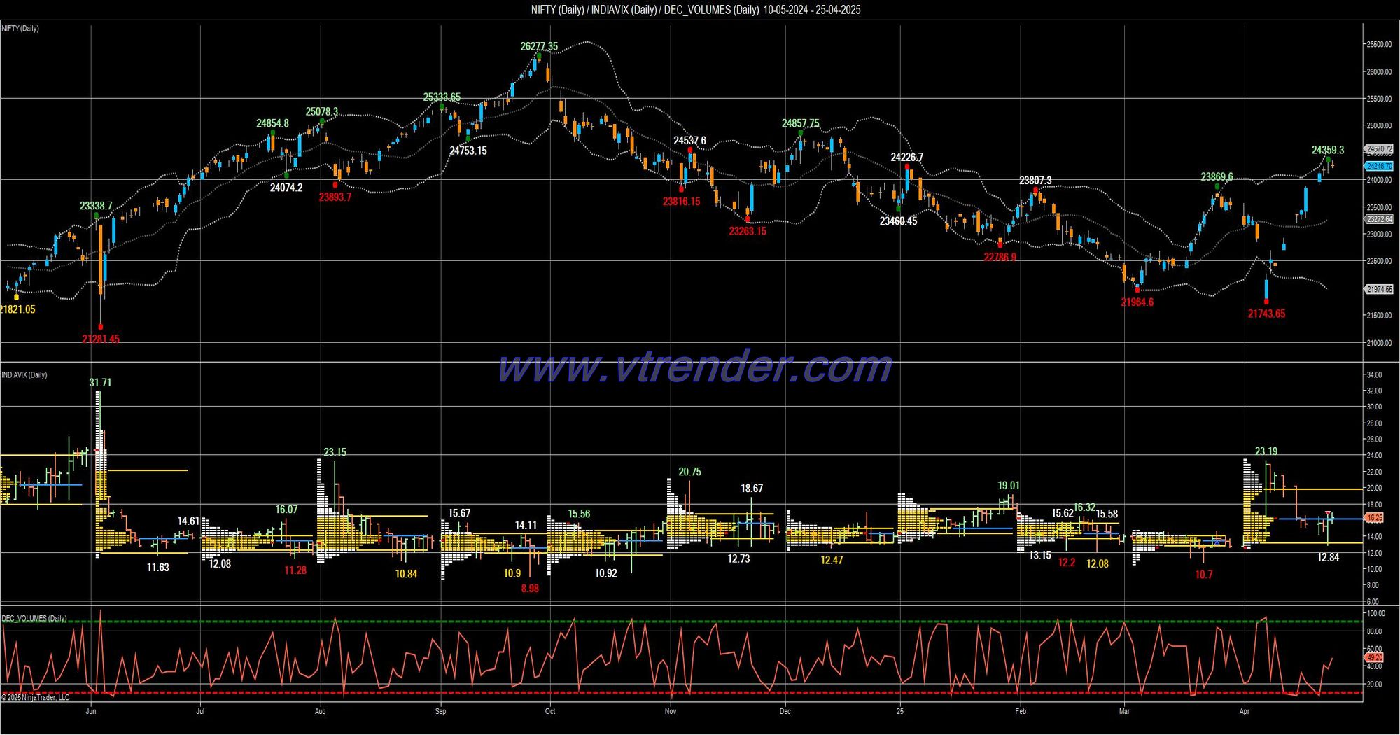Click the green dot at 24857.75 high
1400x735 pixels.
(800, 132)
